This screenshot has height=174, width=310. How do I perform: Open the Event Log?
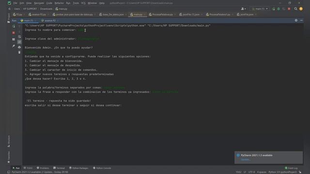[291, 168]
